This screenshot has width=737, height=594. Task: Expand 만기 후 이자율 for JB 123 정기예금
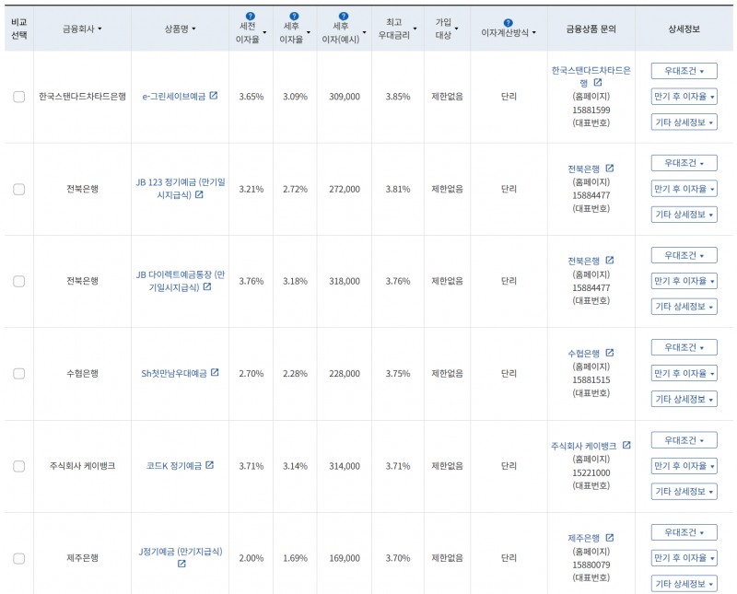tap(684, 189)
